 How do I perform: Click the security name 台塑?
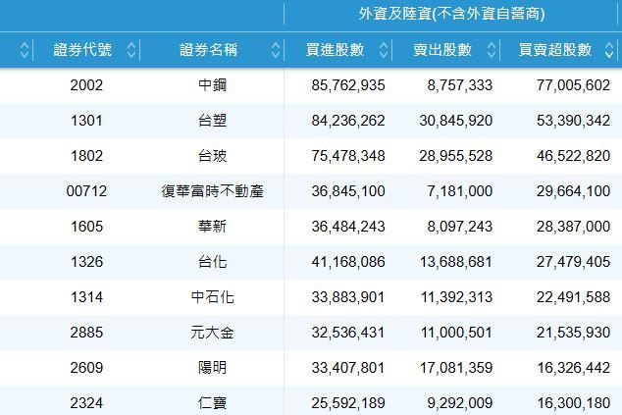(212, 121)
